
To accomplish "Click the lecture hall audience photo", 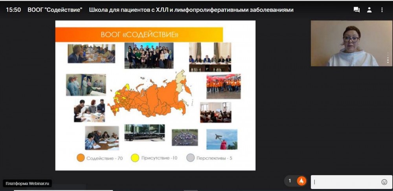I will tap(215, 112).
